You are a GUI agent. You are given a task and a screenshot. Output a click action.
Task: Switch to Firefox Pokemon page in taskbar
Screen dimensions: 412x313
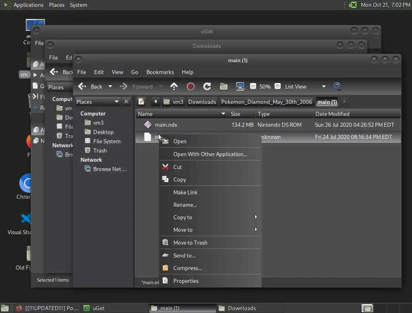[47, 308]
